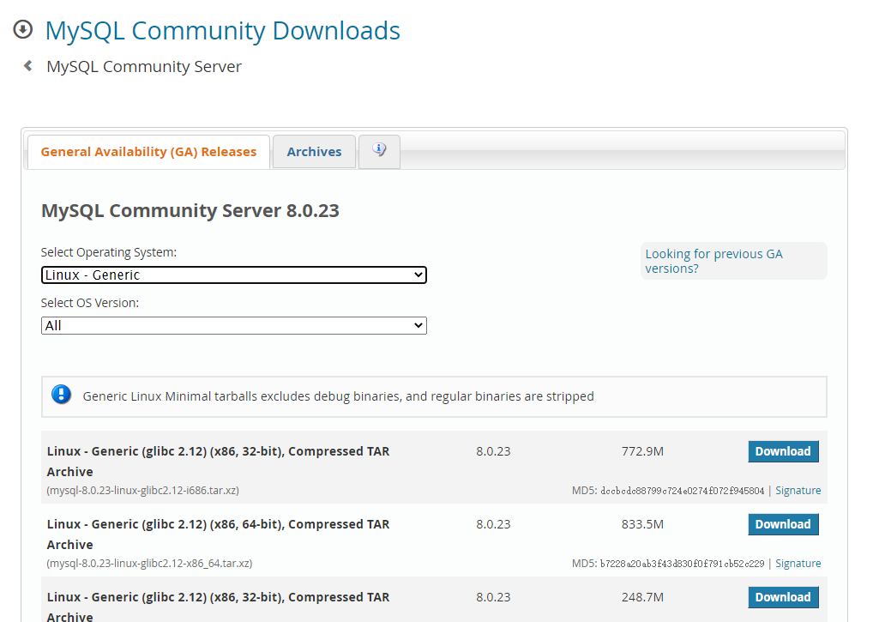885x622 pixels.
Task: Click the Select OS Version label
Action: (90, 303)
